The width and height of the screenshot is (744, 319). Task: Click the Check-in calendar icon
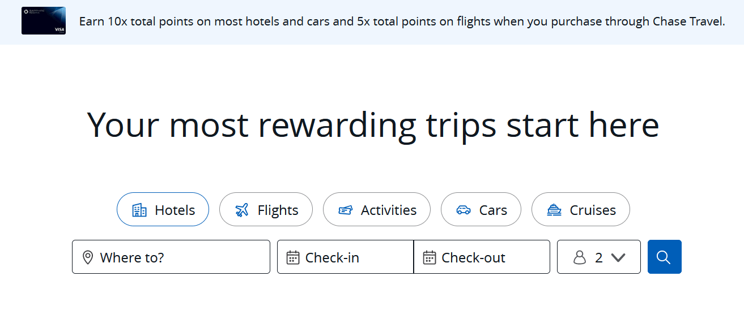292,257
